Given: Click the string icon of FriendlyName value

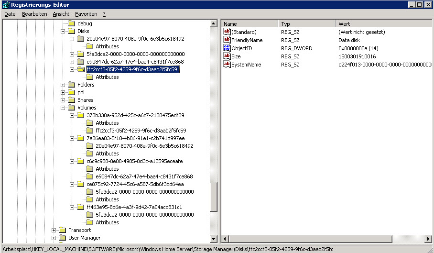Looking at the screenshot, I should tap(227, 40).
